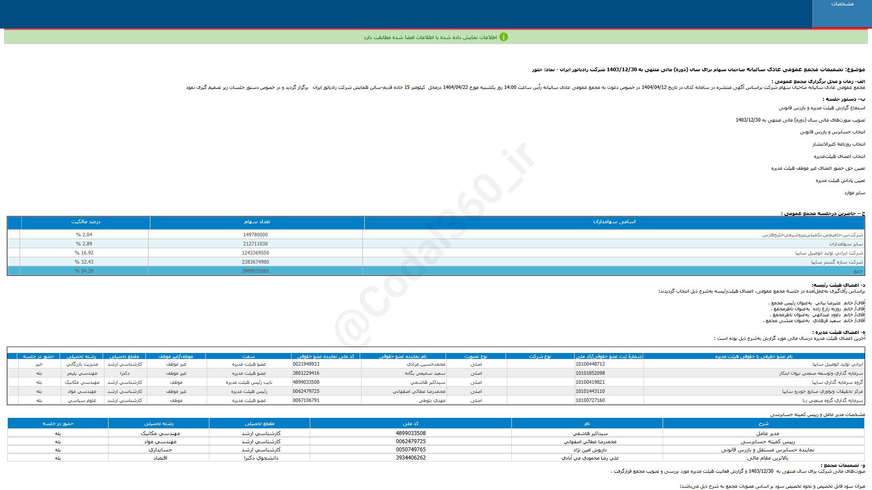Screen dimensions: 872x490
Task: Select representative national code 0021948933
Action: (306, 364)
